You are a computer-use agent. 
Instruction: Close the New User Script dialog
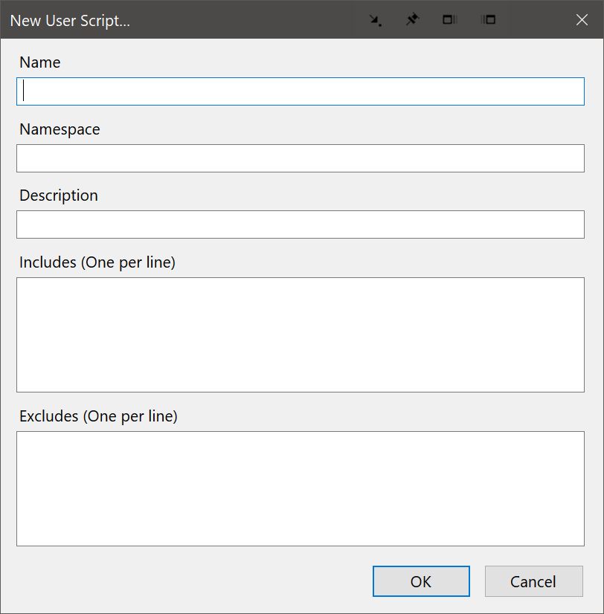(582, 20)
